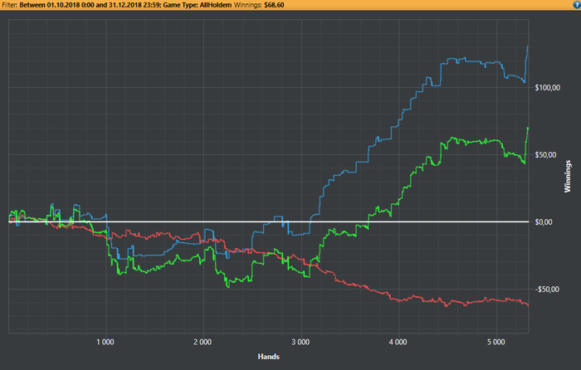The image size is (581, 370).
Task: Click the 5 000 hands axis label
Action: [x=496, y=342]
